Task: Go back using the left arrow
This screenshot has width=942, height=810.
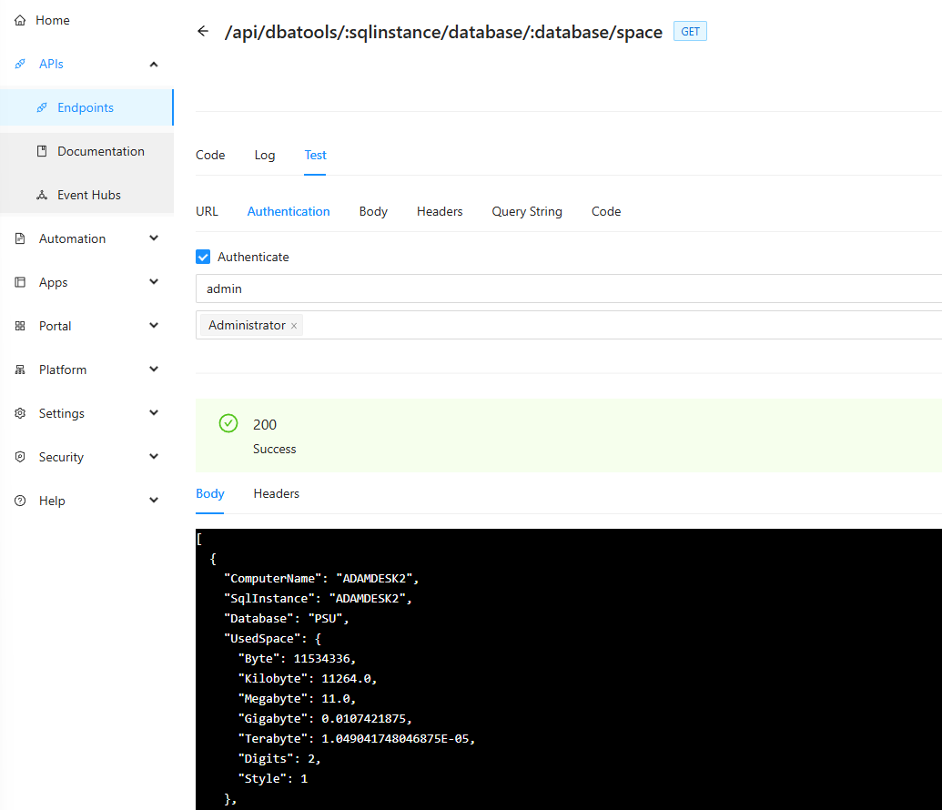Action: click(203, 31)
